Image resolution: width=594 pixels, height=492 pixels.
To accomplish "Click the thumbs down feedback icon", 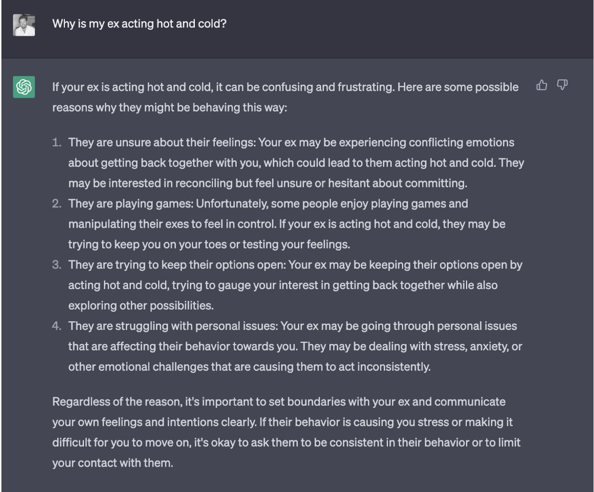I will [562, 85].
